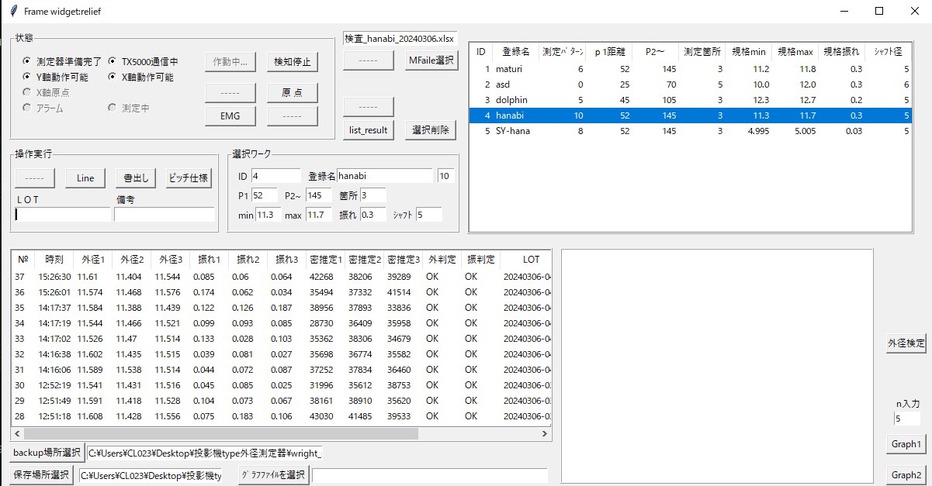
Task: Click the P1 field showing 52
Action: pos(264,195)
